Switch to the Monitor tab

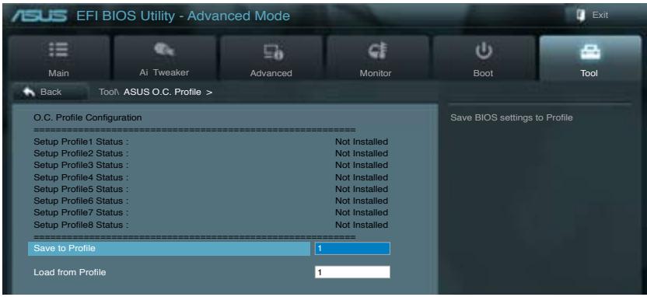pyautogui.click(x=377, y=58)
